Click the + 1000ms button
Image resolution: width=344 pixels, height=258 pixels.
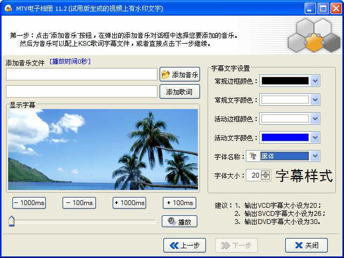(x=129, y=202)
